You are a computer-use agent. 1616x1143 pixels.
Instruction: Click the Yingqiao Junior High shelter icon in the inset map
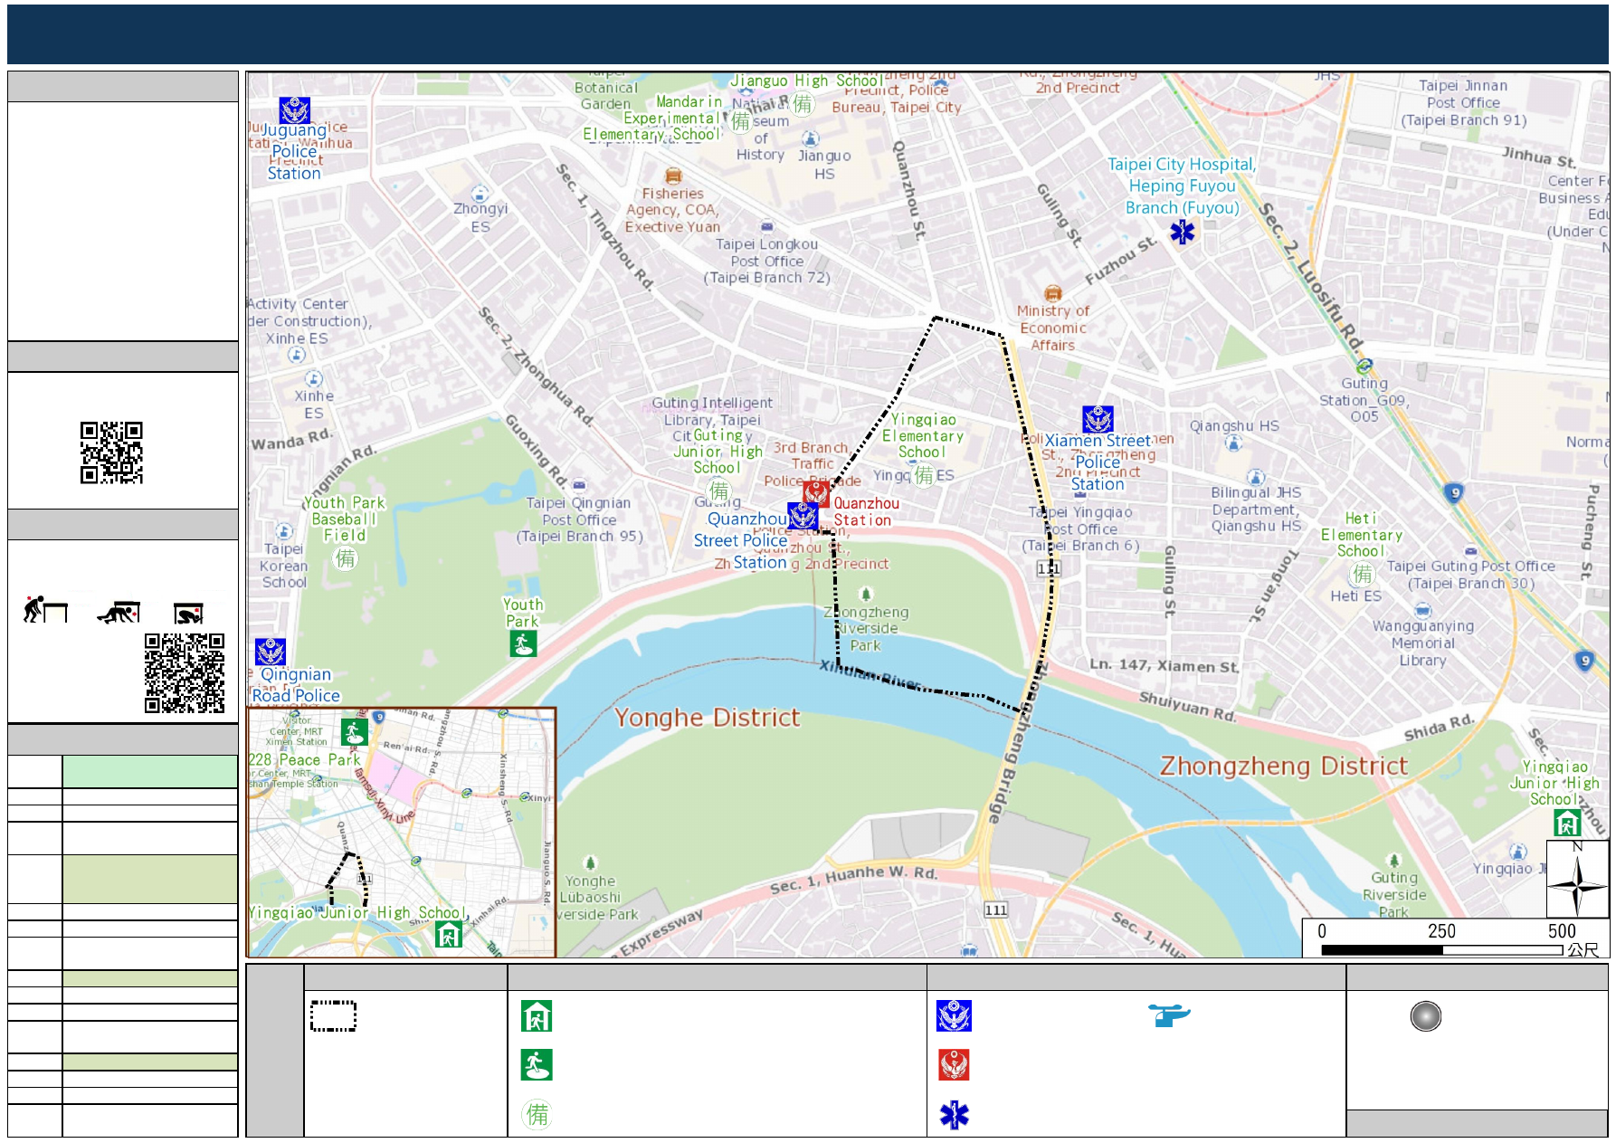pos(448,934)
